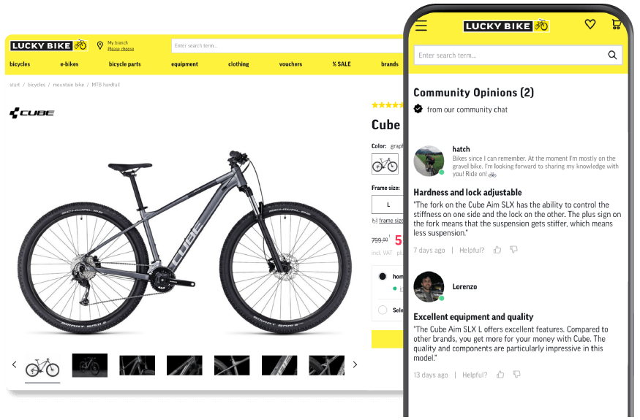Open the bicycle parts menu

tap(124, 64)
